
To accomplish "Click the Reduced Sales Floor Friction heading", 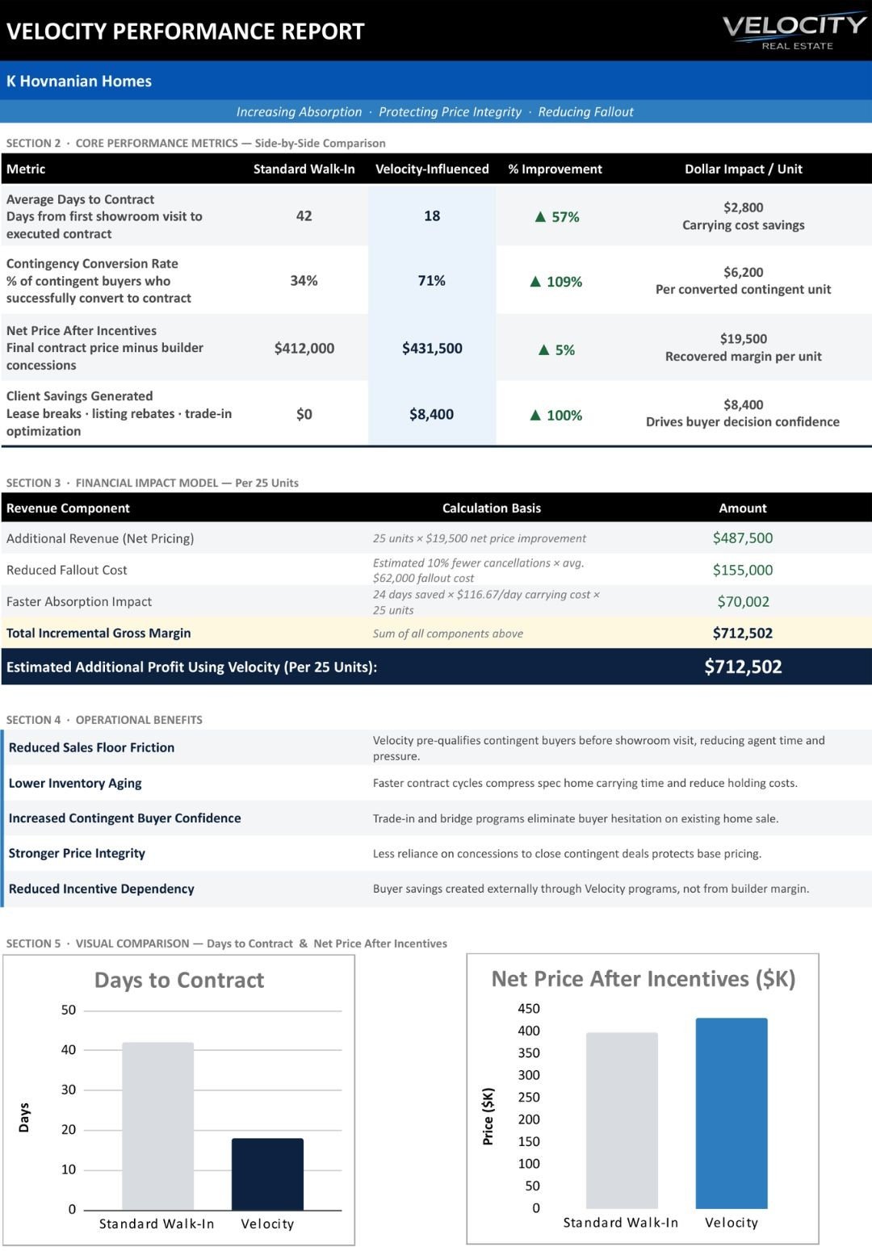I will point(91,748).
